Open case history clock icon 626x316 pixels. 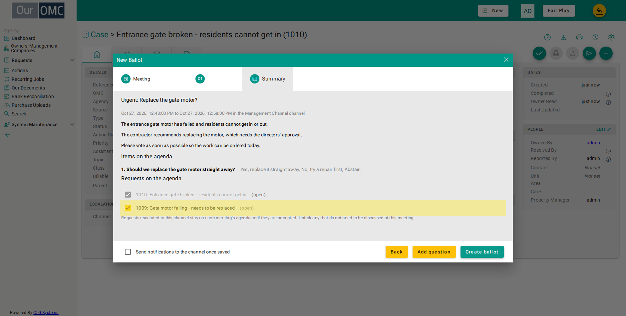(x=595, y=37)
